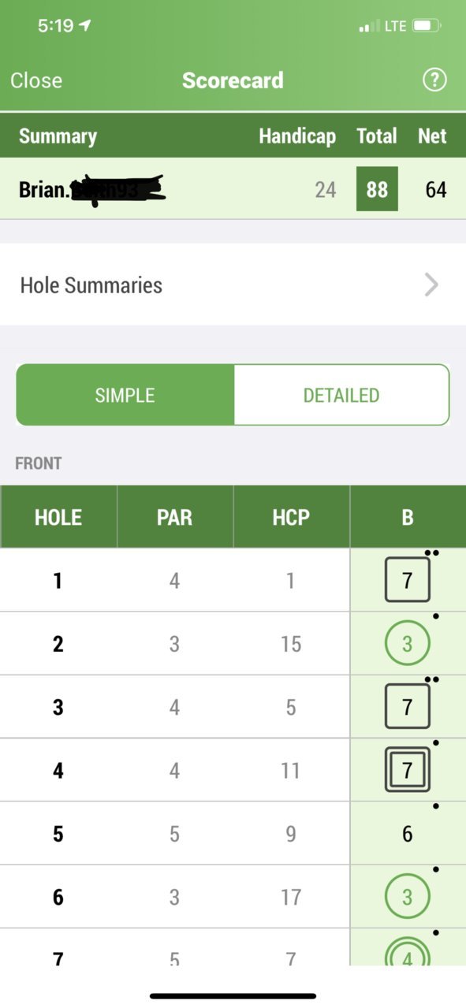The width and height of the screenshot is (466, 1008).
Task: Tap the player B column header
Action: pos(408,517)
